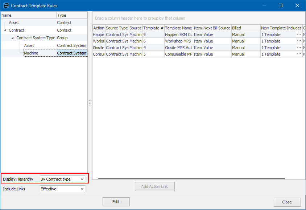This screenshot has width=306, height=210.
Task: Click the ellipsis button in the Happen EKM row
Action: (299, 35)
